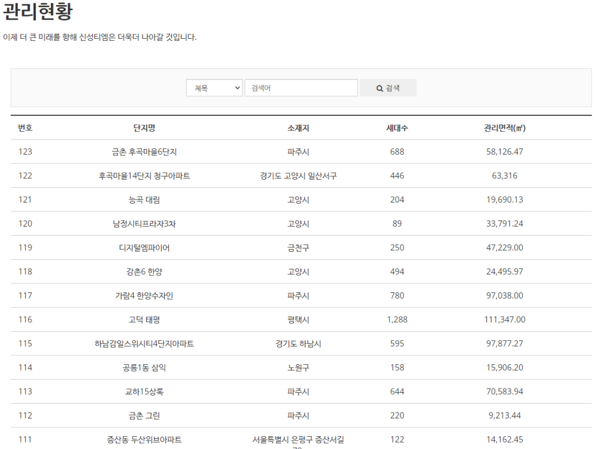Click location 경기도 고양시 일산서구
This screenshot has height=449, width=596.
pyautogui.click(x=298, y=176)
